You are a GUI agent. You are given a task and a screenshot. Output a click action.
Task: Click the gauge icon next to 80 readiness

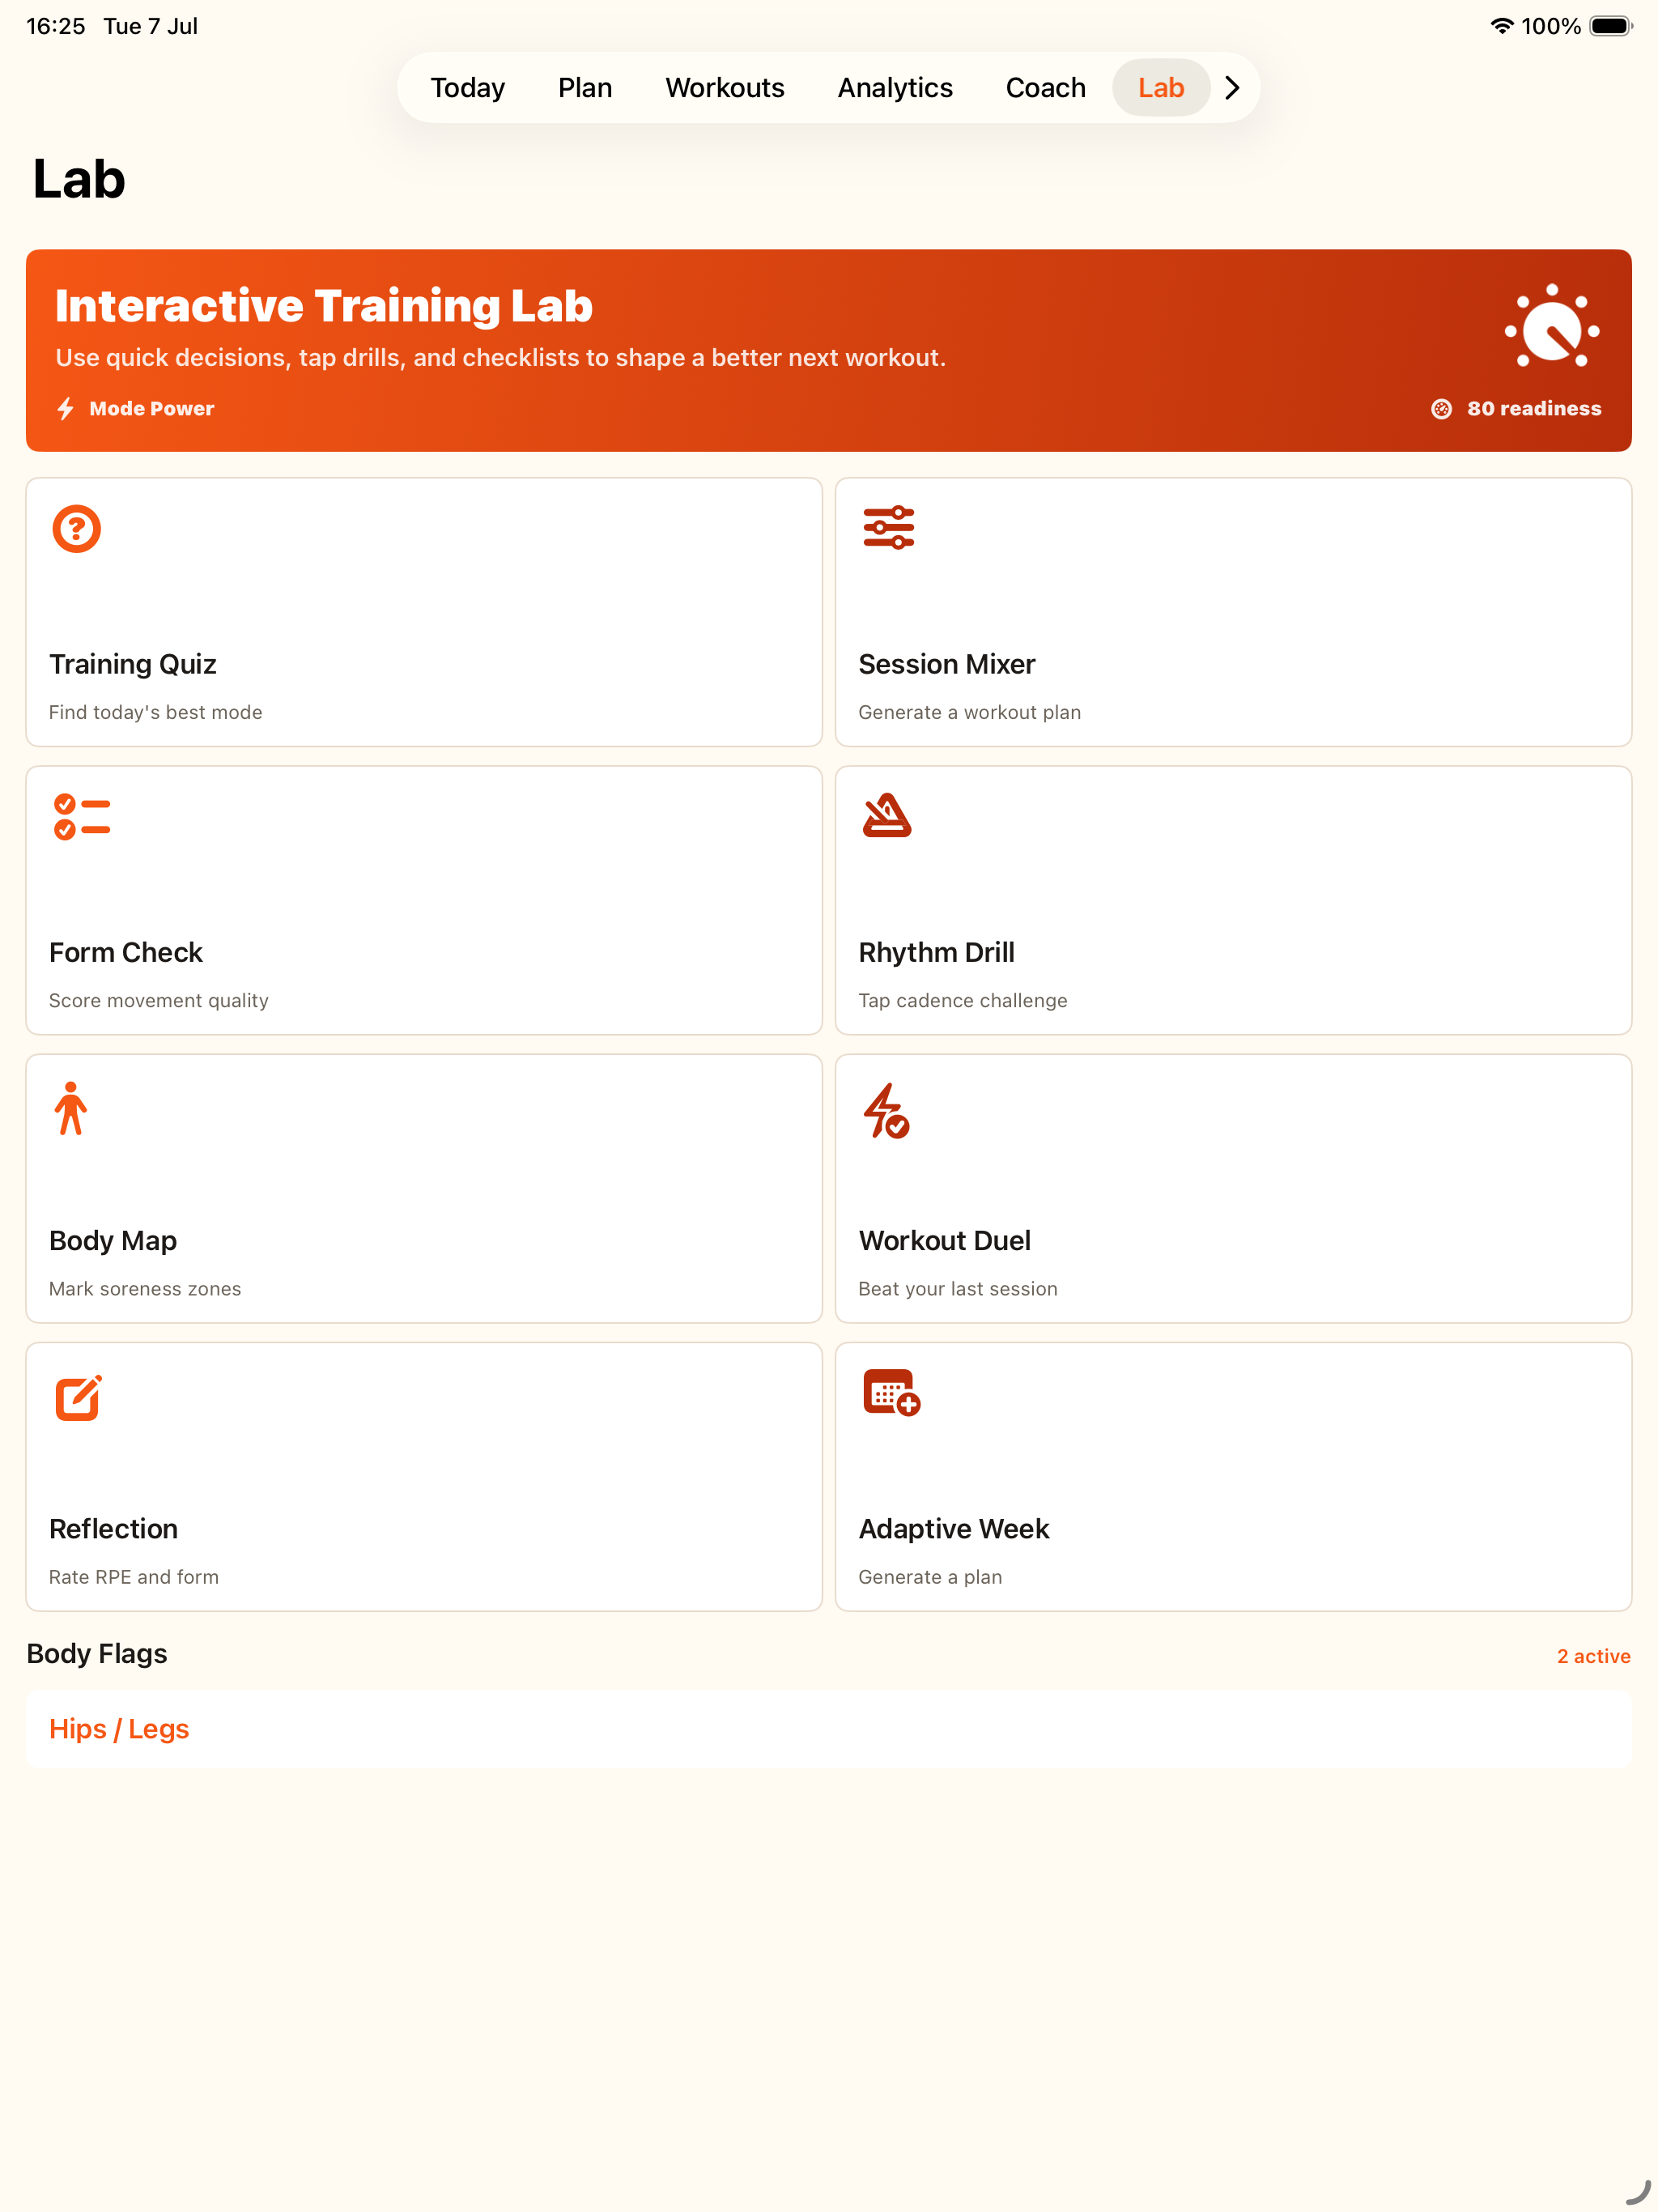tap(1441, 408)
